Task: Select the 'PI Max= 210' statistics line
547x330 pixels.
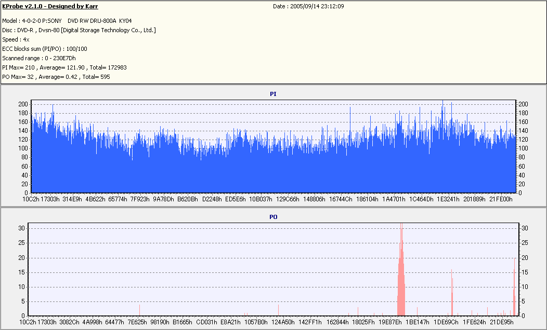Action: click(64, 67)
